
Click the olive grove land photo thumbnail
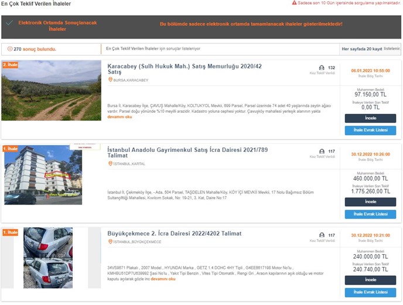(51, 91)
